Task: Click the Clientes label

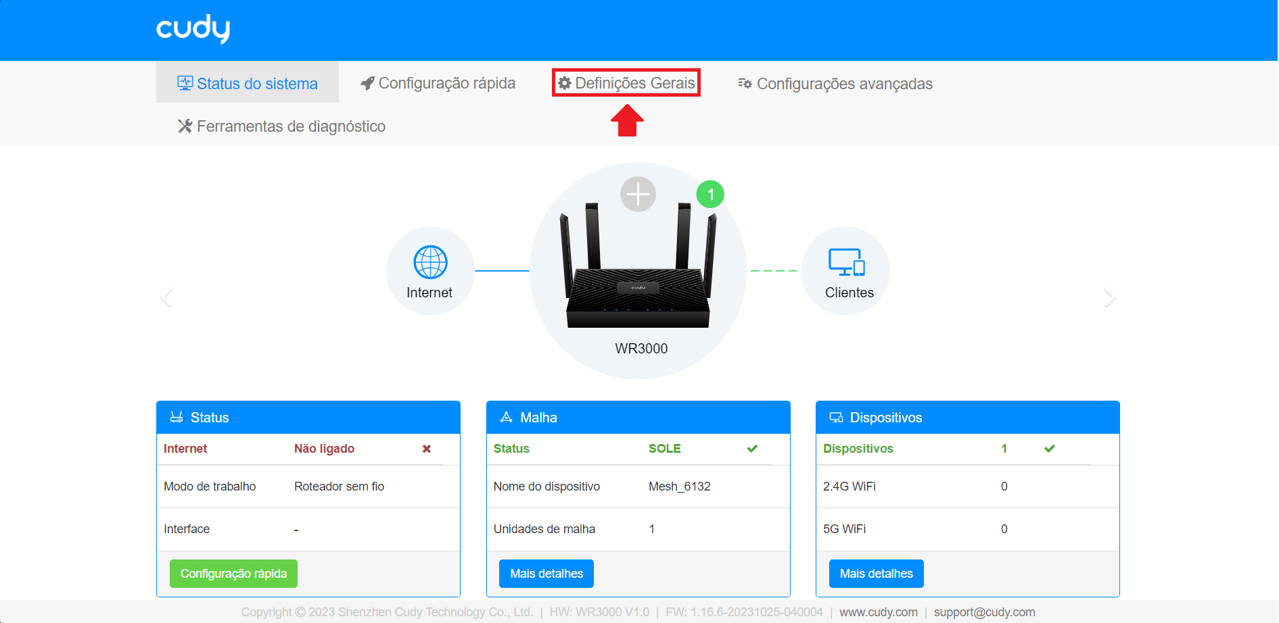Action: (850, 293)
